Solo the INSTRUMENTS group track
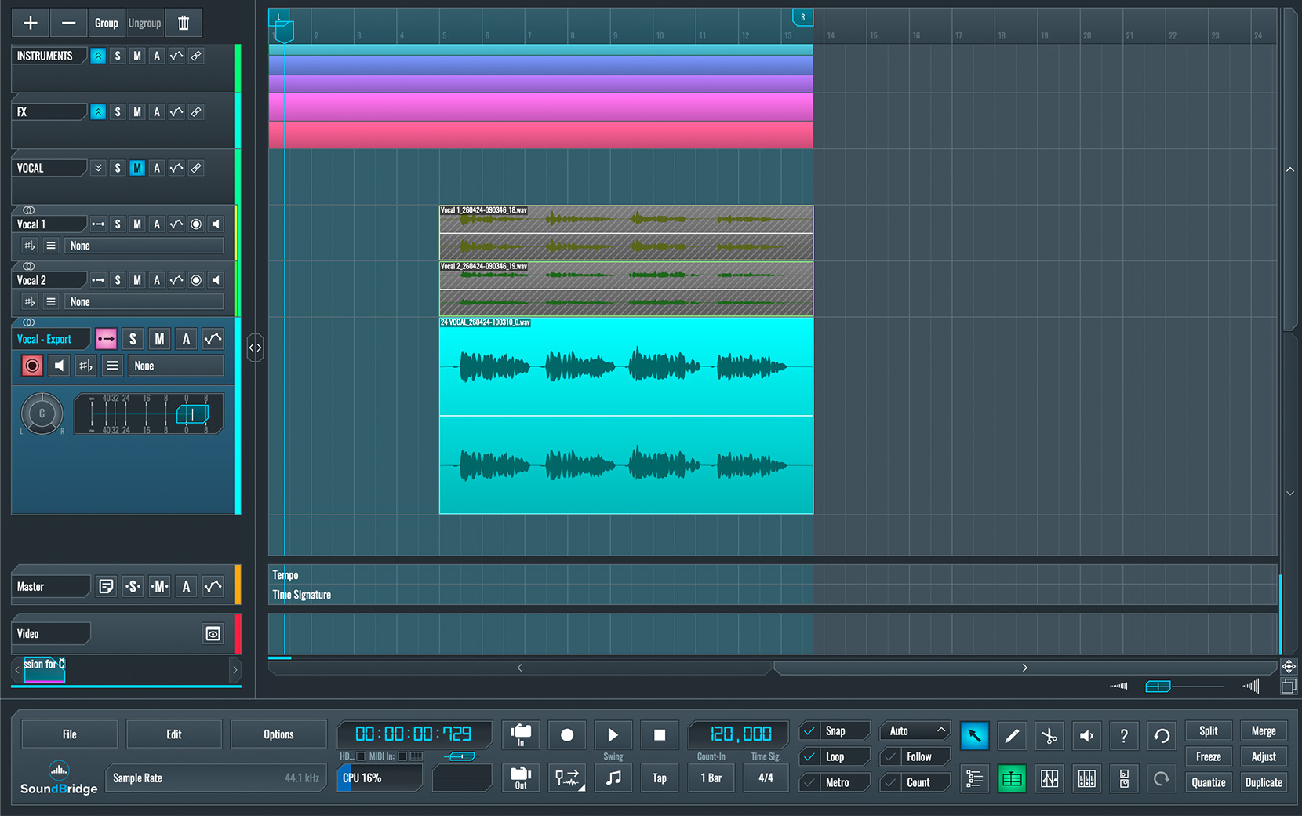 click(x=118, y=56)
